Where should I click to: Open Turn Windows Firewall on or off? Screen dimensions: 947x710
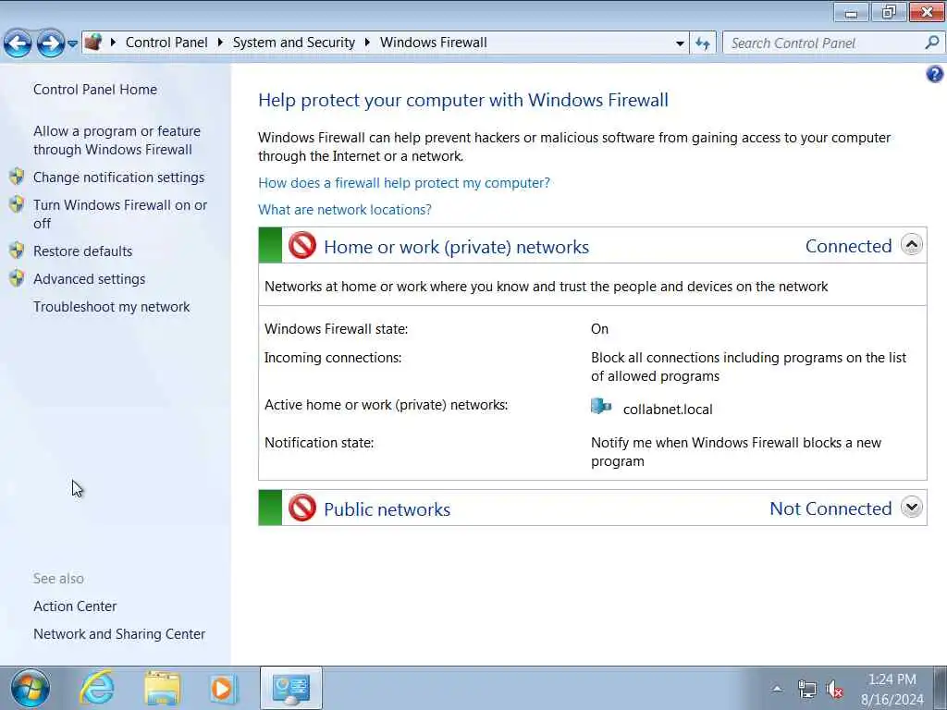point(119,214)
